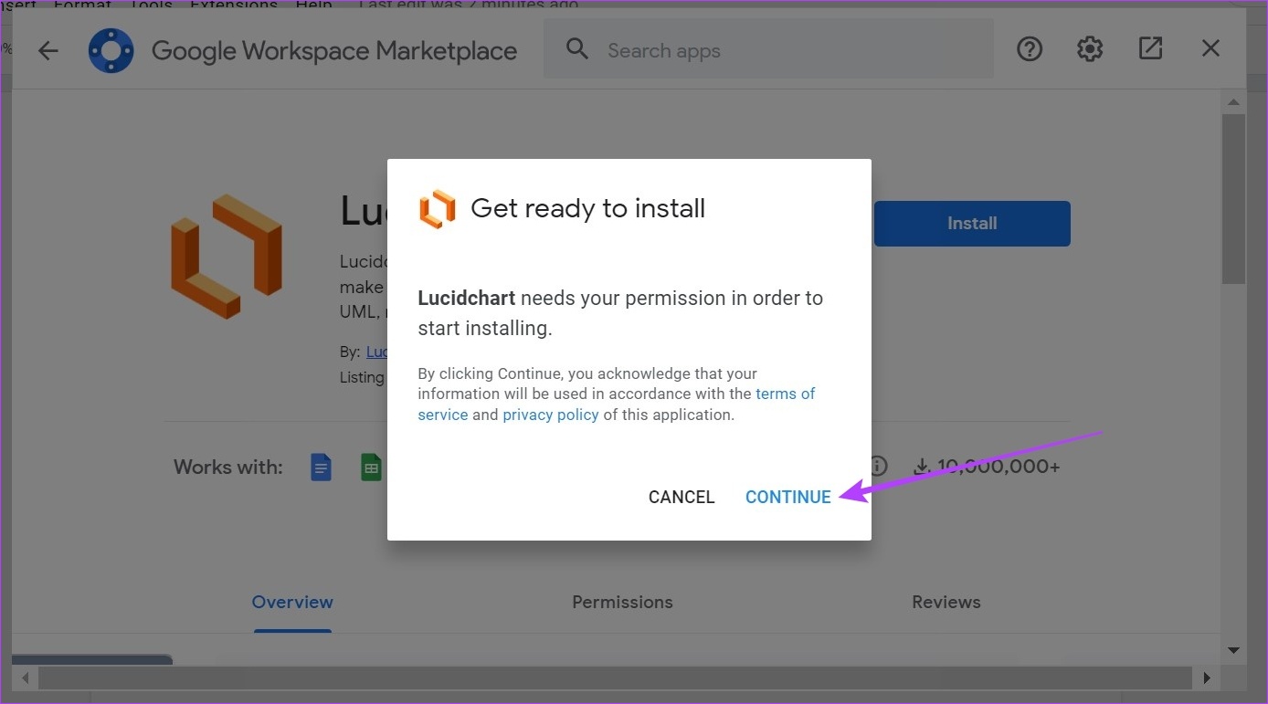Click the large Lucidchart app logo
1268x704 pixels.
coord(227,257)
